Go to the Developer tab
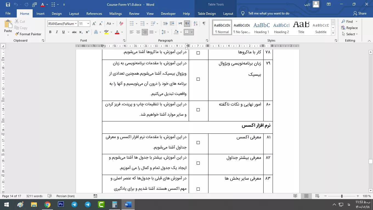This screenshot has height=210, width=373. [x=168, y=13]
